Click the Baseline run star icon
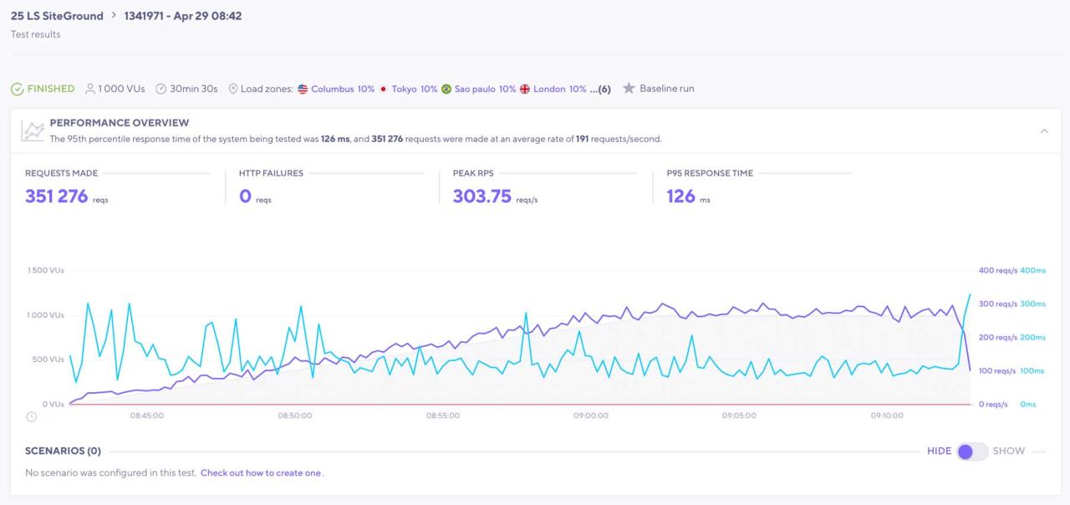The image size is (1070, 505). 629,89
